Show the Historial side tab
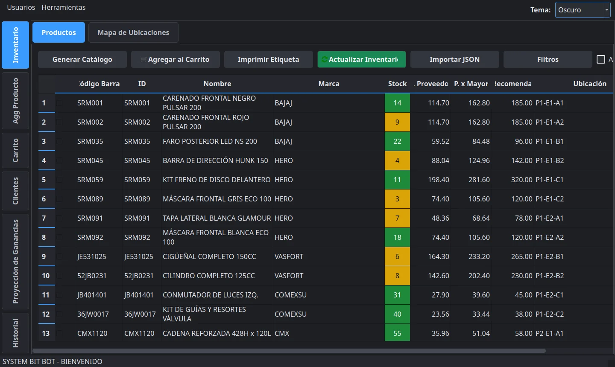Viewport: 615px width, 367px height. [15, 333]
